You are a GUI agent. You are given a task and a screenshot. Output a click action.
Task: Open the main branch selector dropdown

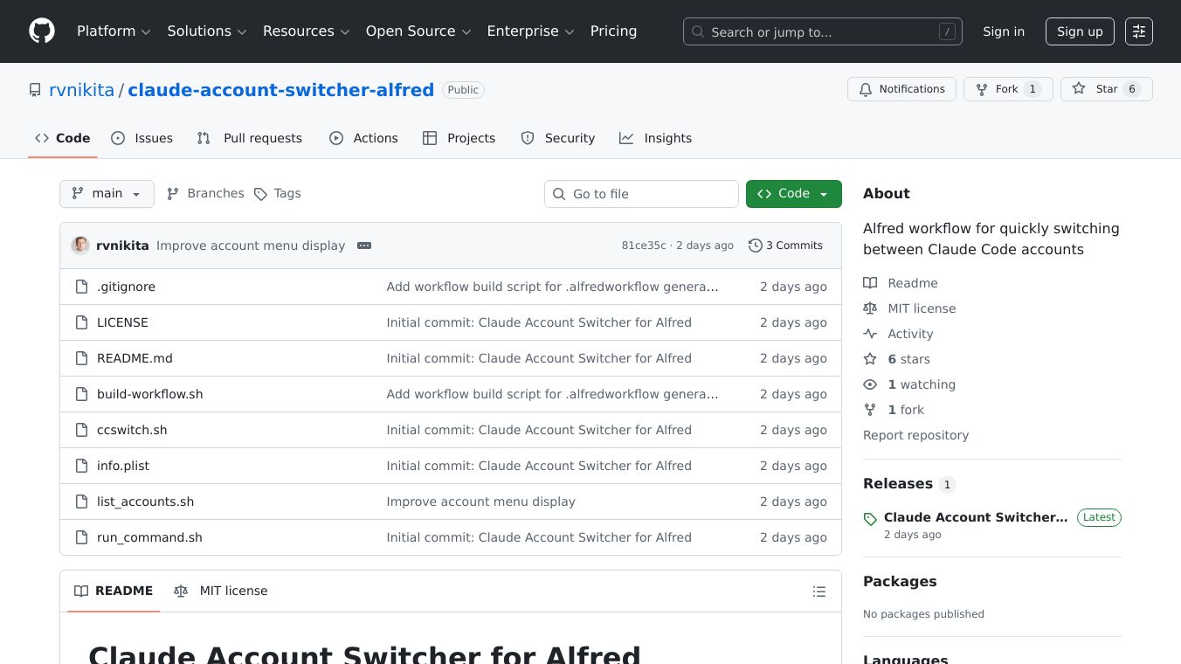click(x=107, y=193)
